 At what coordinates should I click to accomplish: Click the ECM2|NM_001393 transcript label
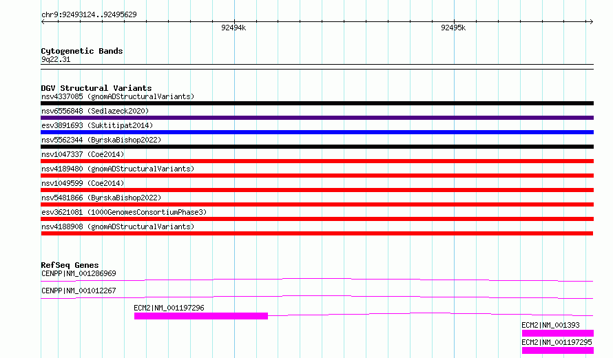click(x=550, y=325)
